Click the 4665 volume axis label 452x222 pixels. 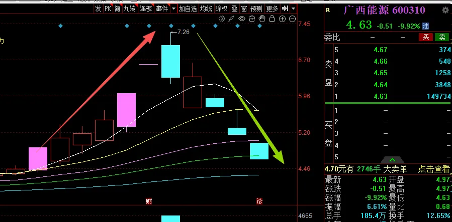[306, 215]
